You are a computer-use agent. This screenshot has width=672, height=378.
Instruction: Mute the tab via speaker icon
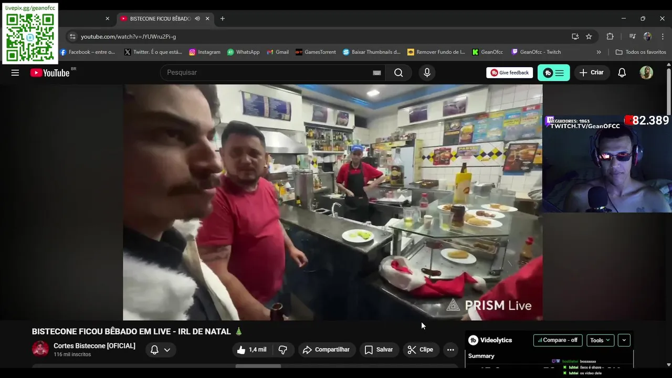coord(197,18)
